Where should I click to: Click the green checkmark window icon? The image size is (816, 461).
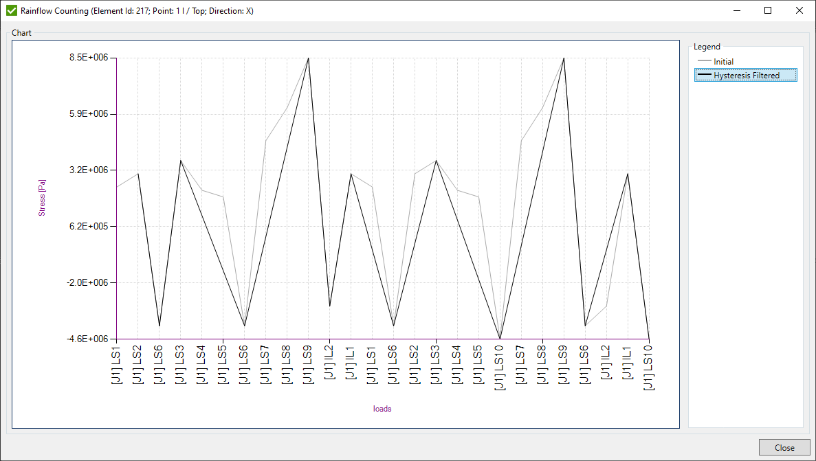click(x=11, y=11)
